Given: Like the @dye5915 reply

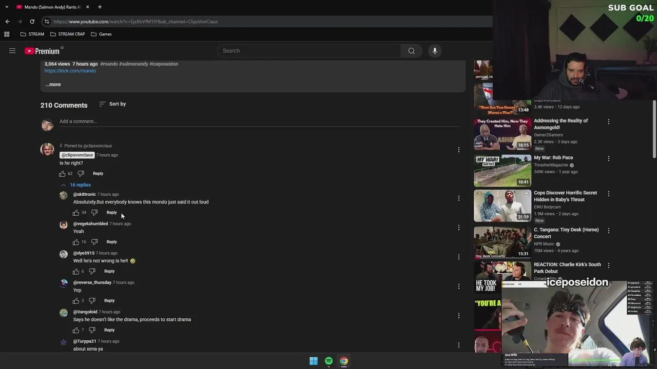Looking at the screenshot, I should pos(76,271).
